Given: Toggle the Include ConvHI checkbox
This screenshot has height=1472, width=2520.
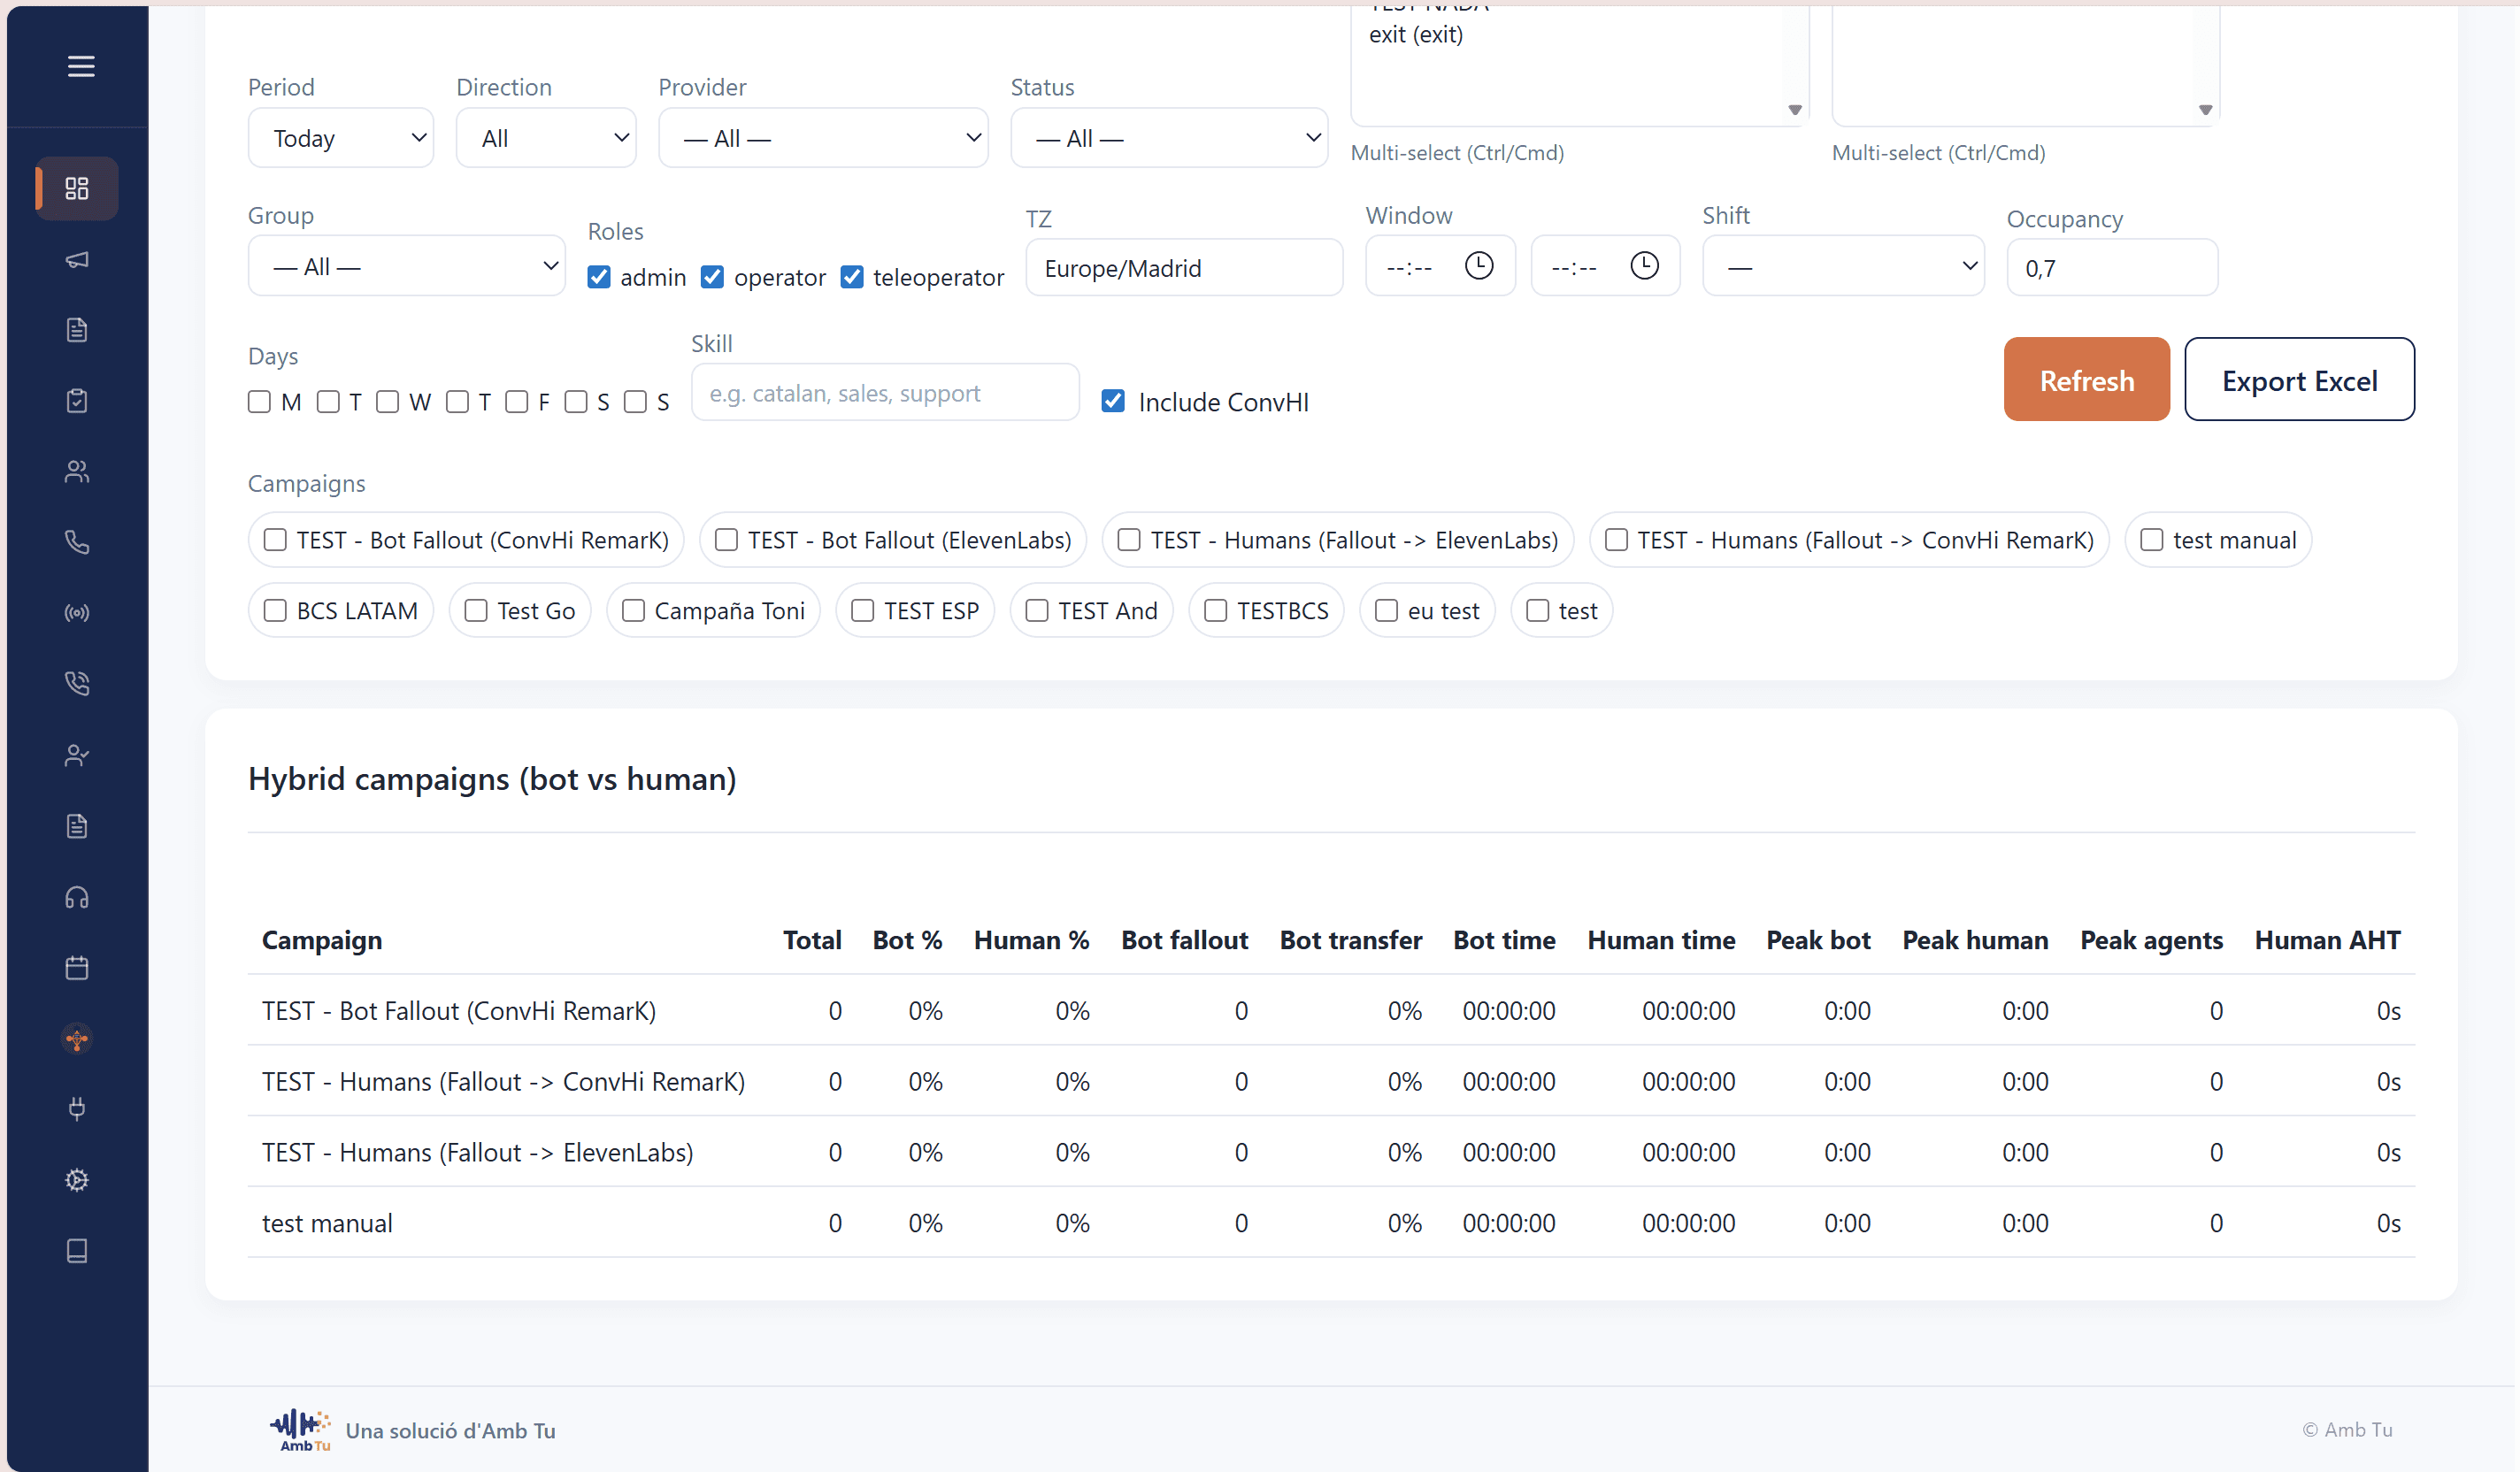Looking at the screenshot, I should click(x=1113, y=401).
